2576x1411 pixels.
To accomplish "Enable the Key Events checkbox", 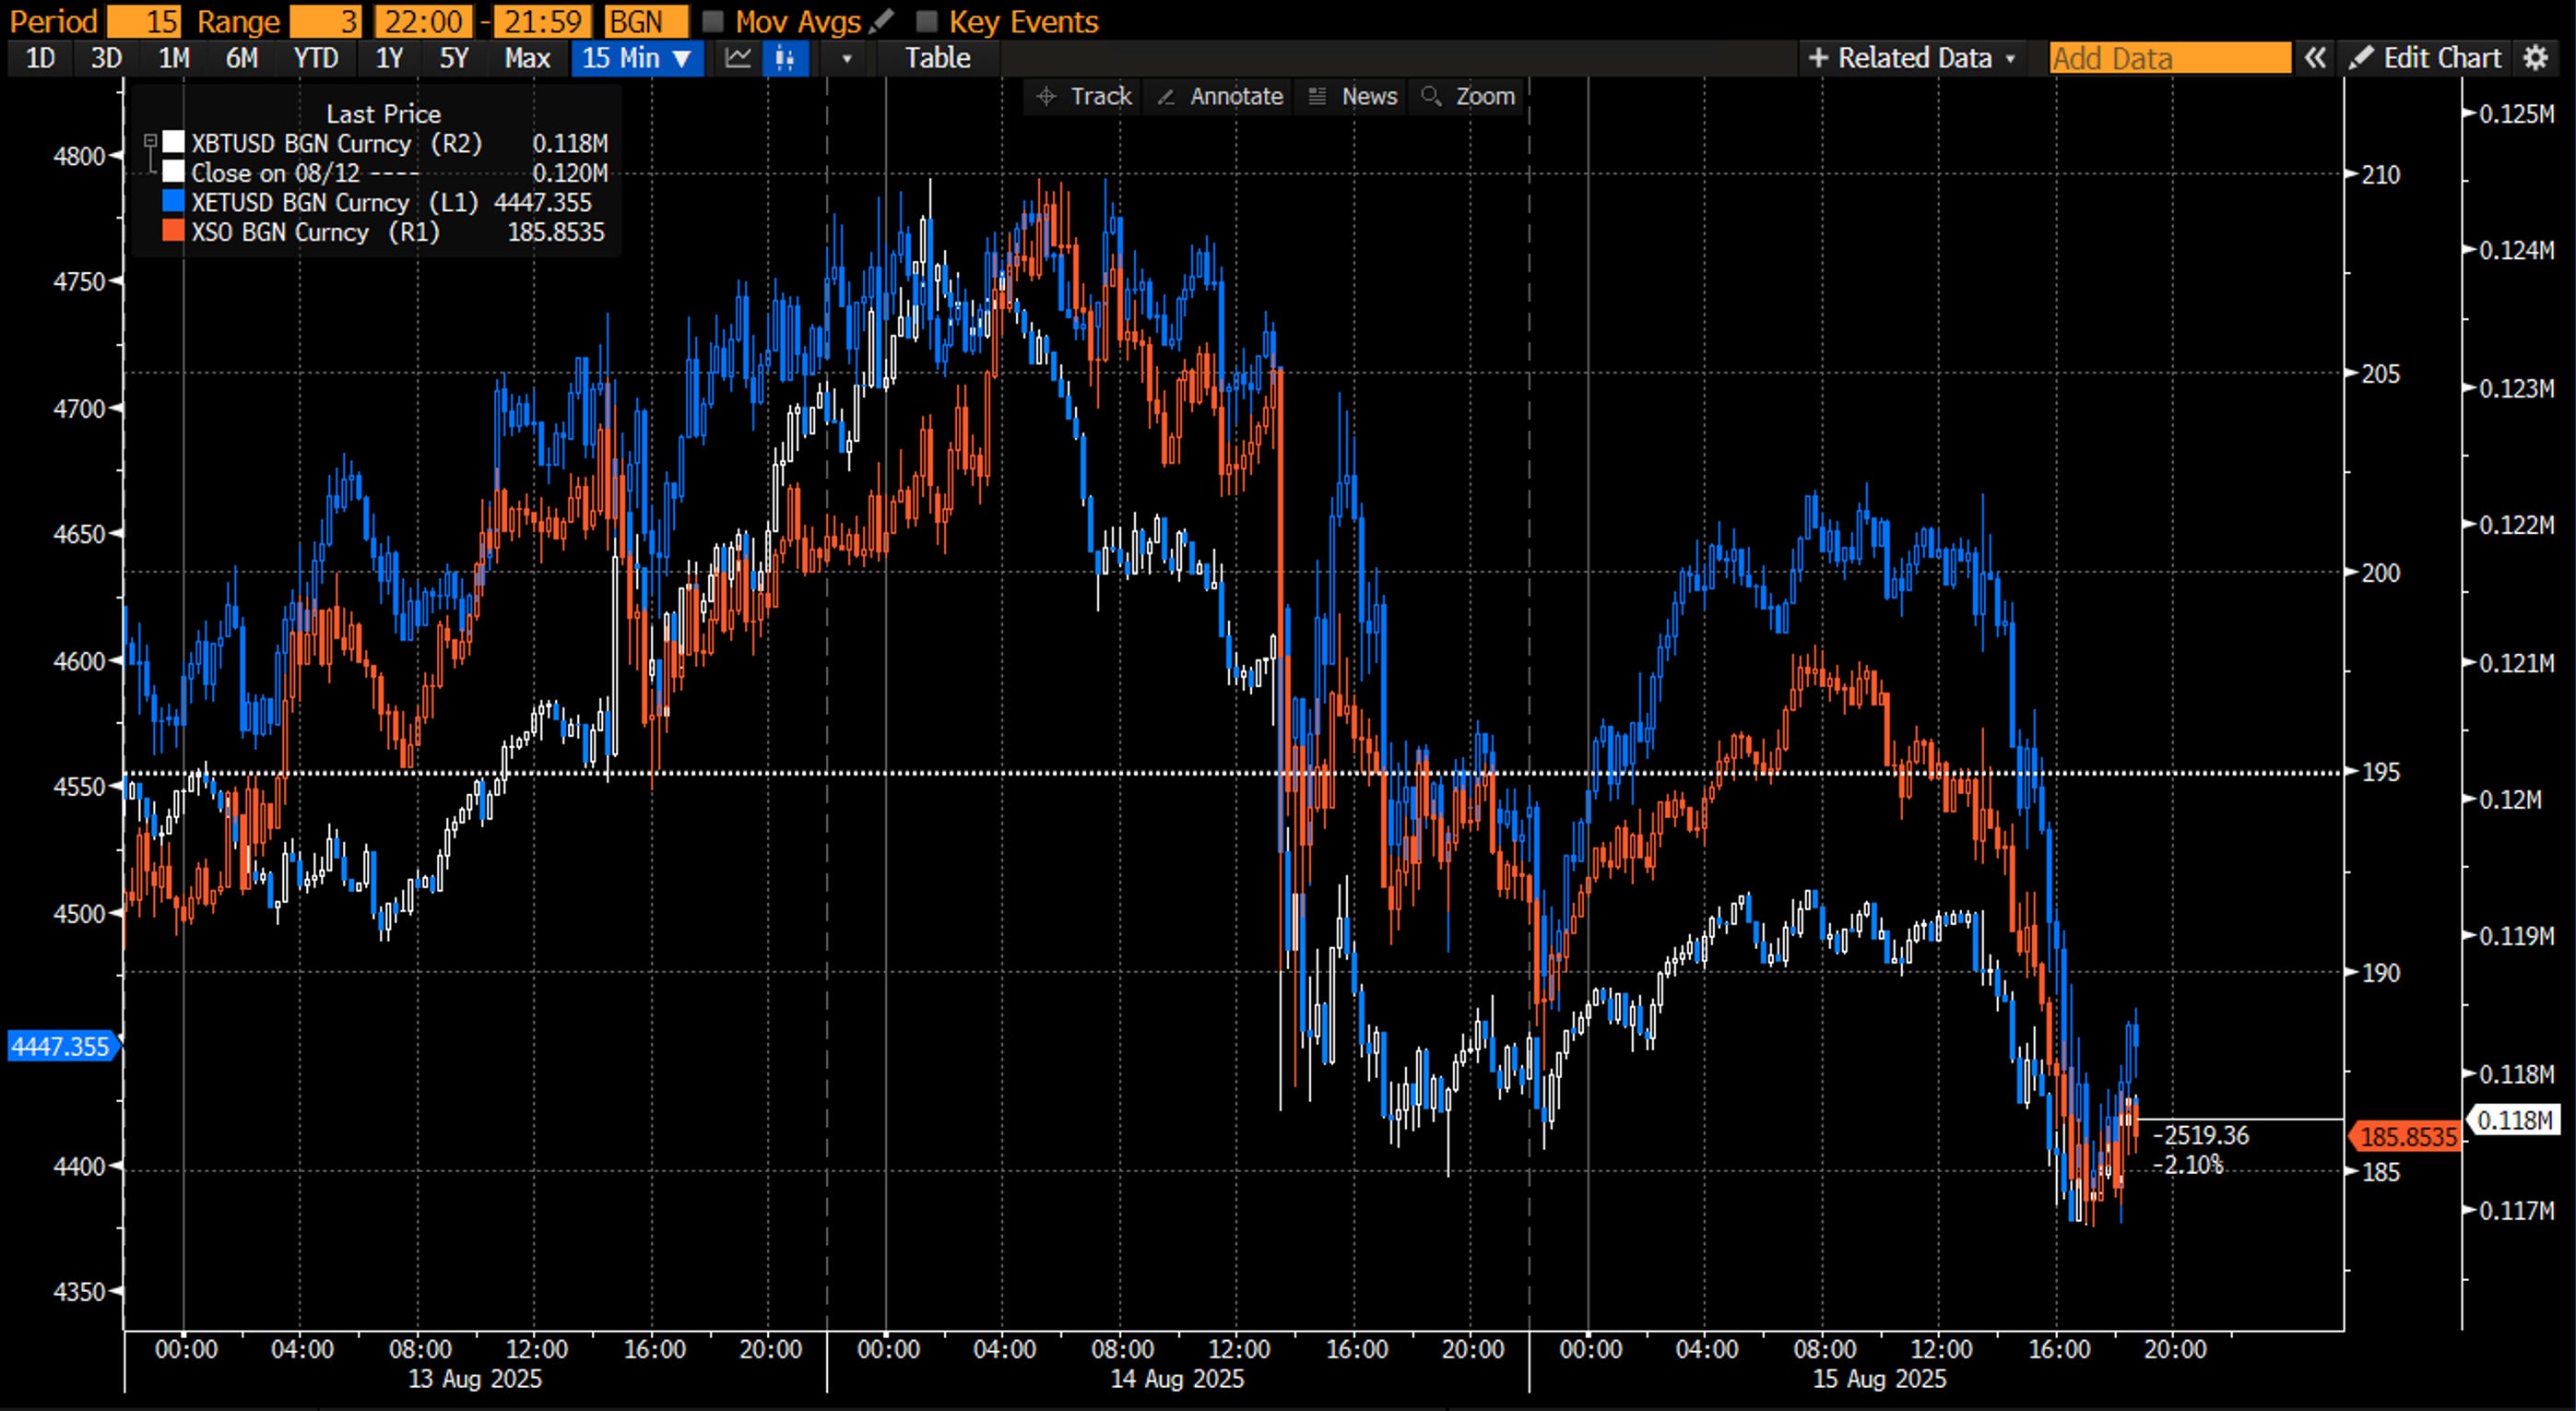I will click(x=927, y=21).
